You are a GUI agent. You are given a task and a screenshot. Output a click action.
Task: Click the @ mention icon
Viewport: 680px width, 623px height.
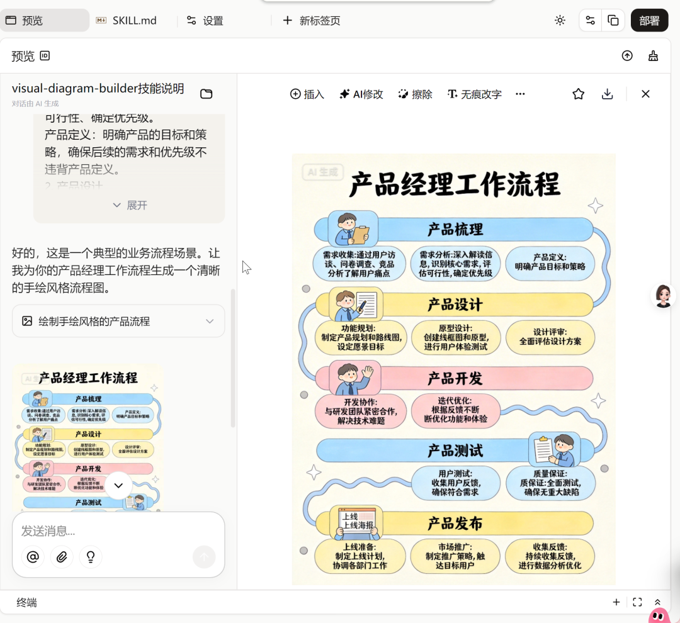point(33,557)
